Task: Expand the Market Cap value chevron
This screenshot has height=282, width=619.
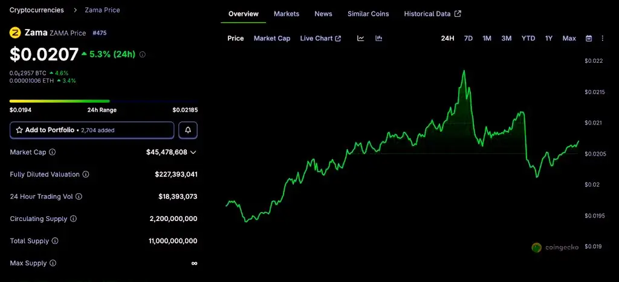Action: tap(193, 152)
